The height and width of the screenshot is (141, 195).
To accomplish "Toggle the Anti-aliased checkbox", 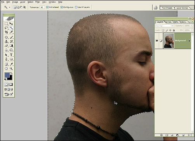I will coord(47,7).
